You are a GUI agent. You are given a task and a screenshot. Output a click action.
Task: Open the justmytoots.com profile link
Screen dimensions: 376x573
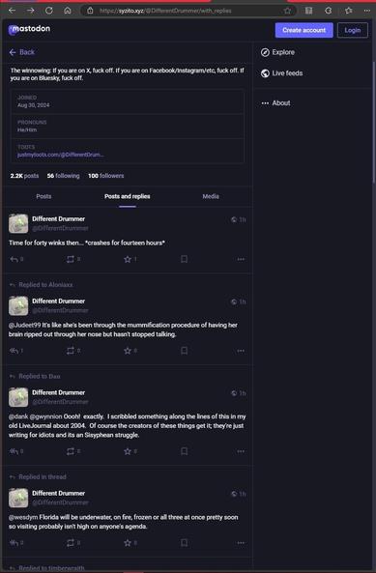pos(61,155)
